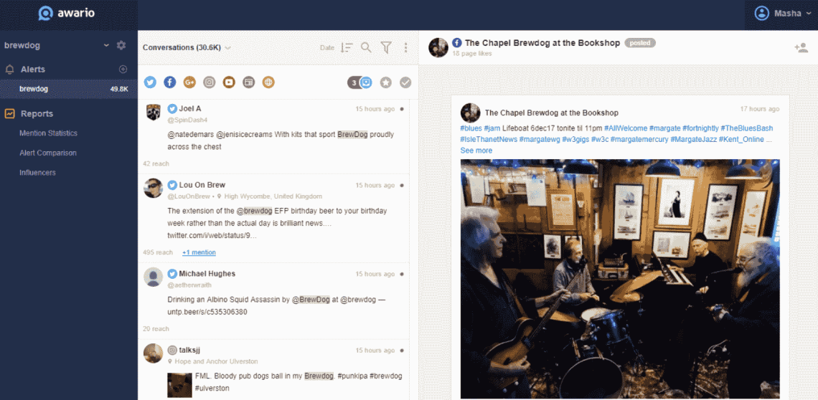Add a new alert with plus icon
The image size is (818, 400).
123,69
